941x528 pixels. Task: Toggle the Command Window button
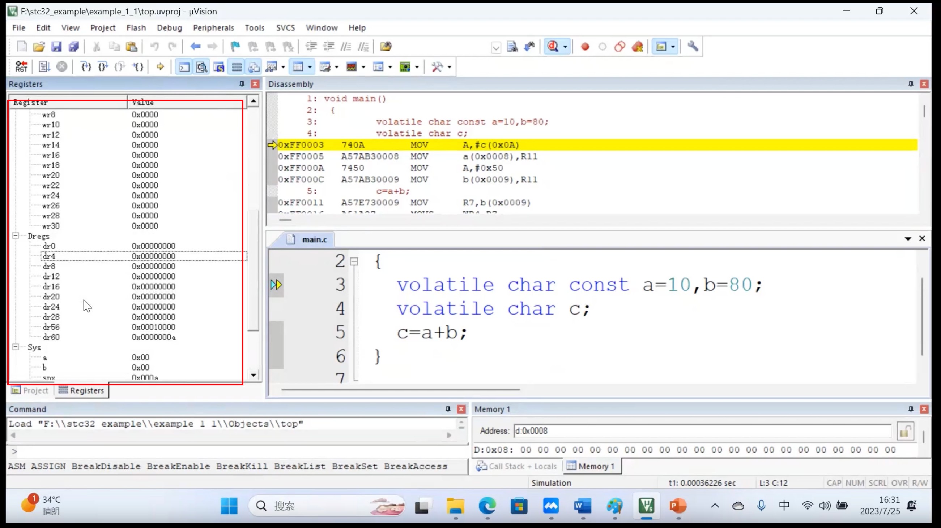[x=184, y=67]
